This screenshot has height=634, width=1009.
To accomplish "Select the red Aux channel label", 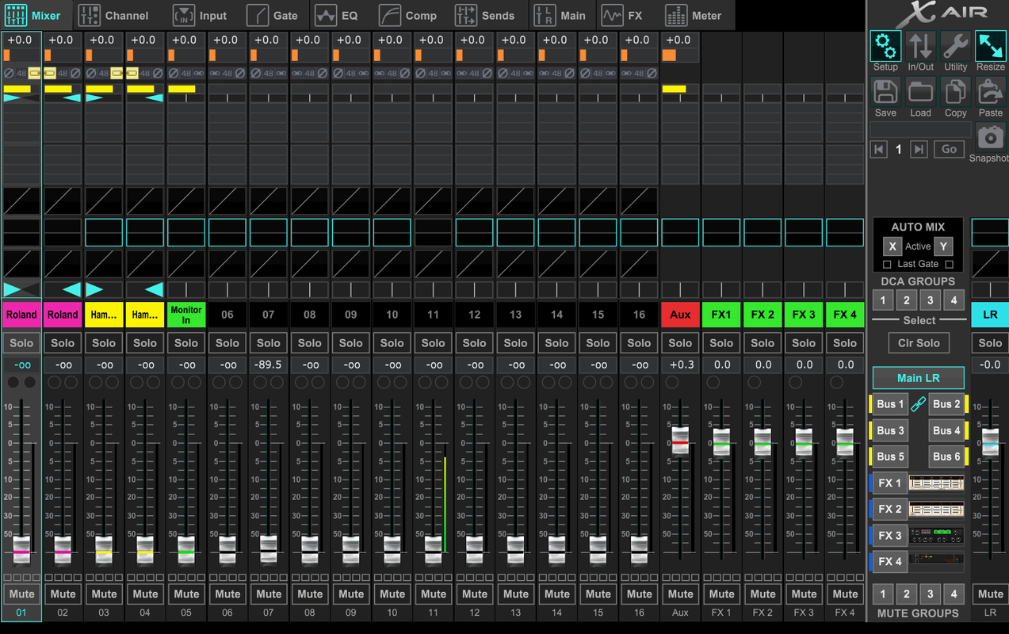I will click(x=680, y=315).
